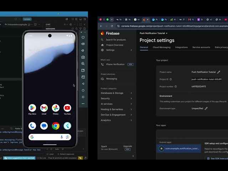Expand the Settings chevron in Firebase sidebar
Screen dimensions: 228x171
131,50
